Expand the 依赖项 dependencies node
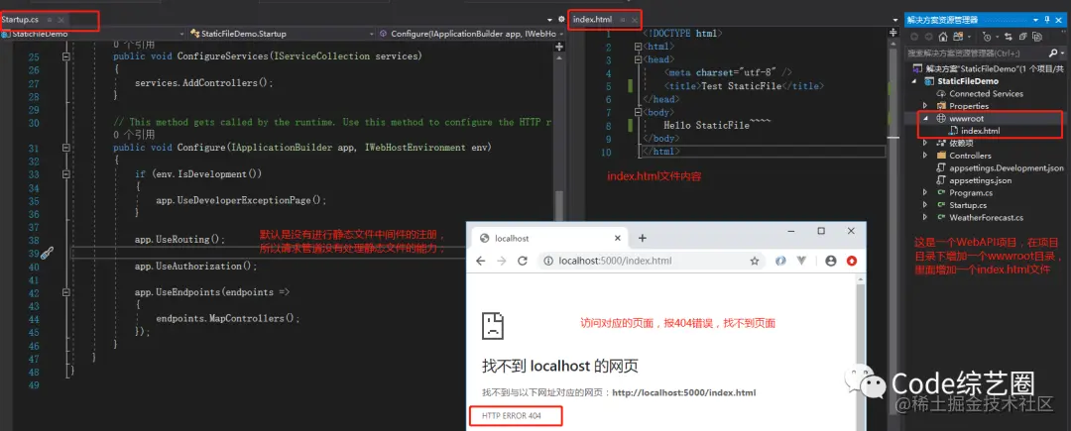The width and height of the screenshot is (1071, 431). click(x=925, y=144)
